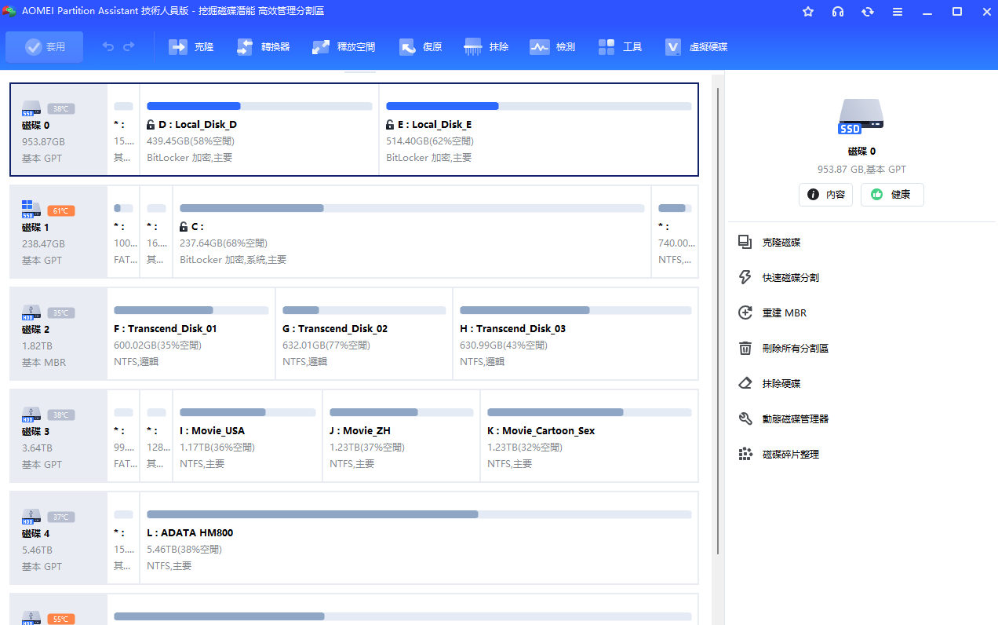998x625 pixels.
Task: Select the 740.00 NTFS partition on disk 1
Action: coord(675,232)
